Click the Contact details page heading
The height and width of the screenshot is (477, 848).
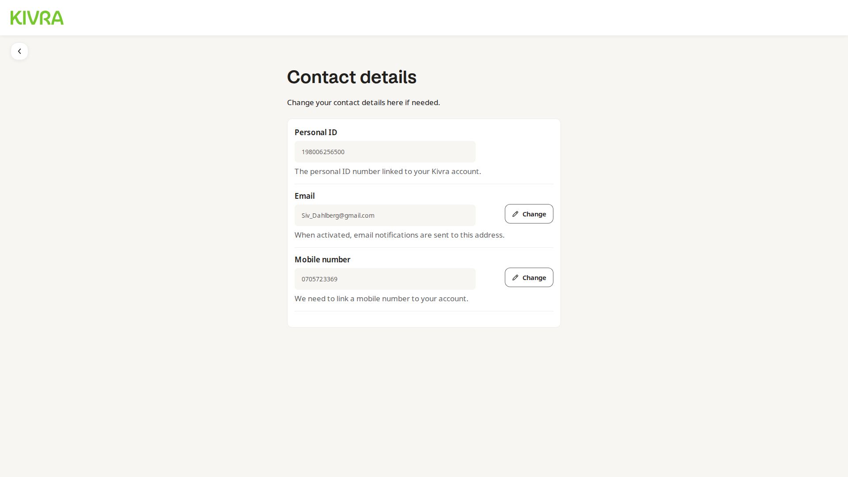[352, 77]
